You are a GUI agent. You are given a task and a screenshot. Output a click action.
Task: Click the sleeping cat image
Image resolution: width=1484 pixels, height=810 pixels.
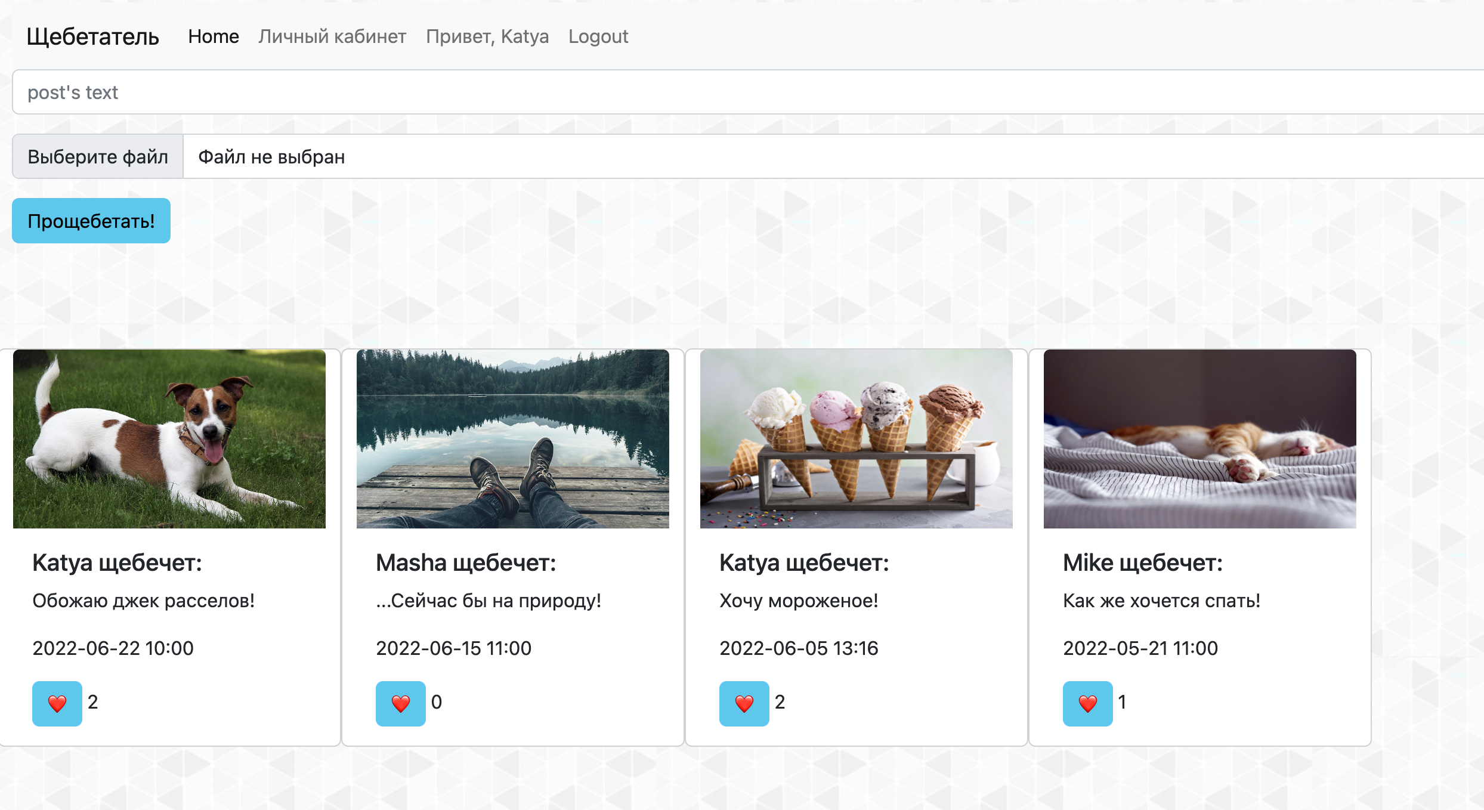(x=1200, y=439)
